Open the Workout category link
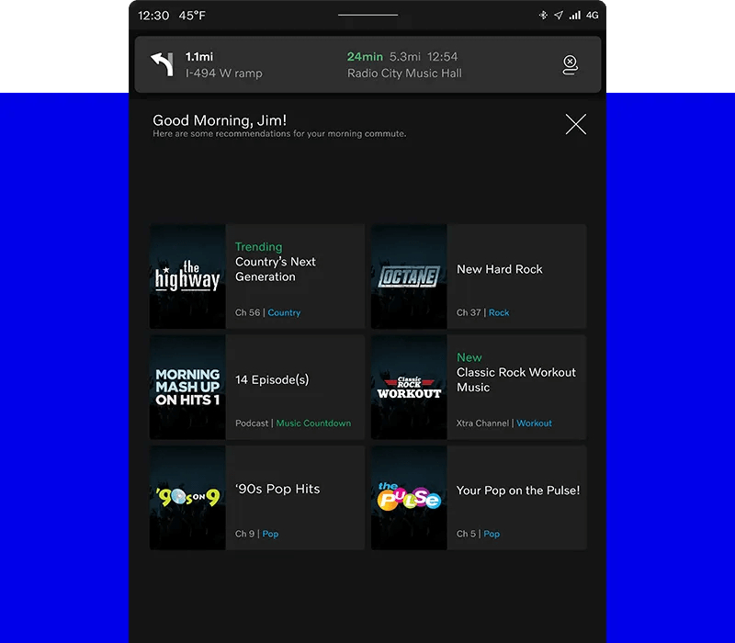Image resolution: width=735 pixels, height=643 pixels. (534, 423)
